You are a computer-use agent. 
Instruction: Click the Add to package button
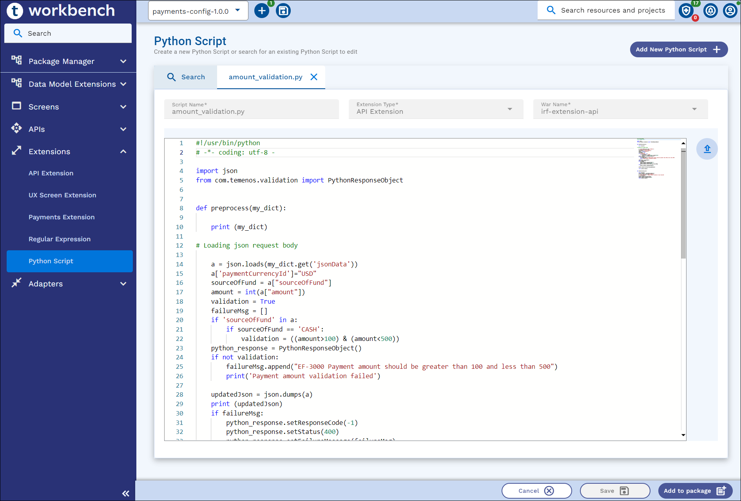coord(695,491)
